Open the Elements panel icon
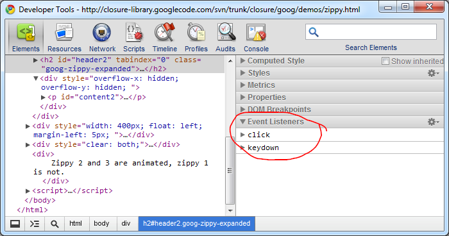Image resolution: width=449 pixels, height=236 pixels. click(26, 32)
